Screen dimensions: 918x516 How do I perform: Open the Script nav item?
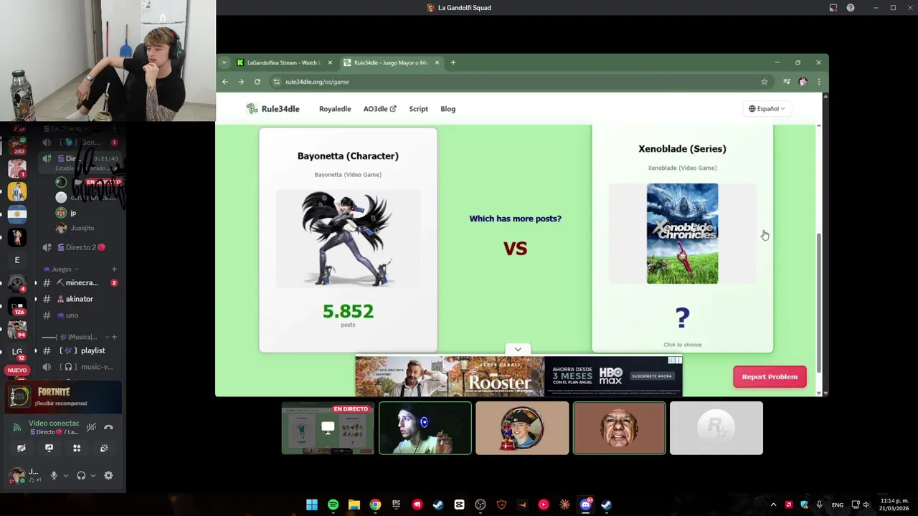[418, 109]
